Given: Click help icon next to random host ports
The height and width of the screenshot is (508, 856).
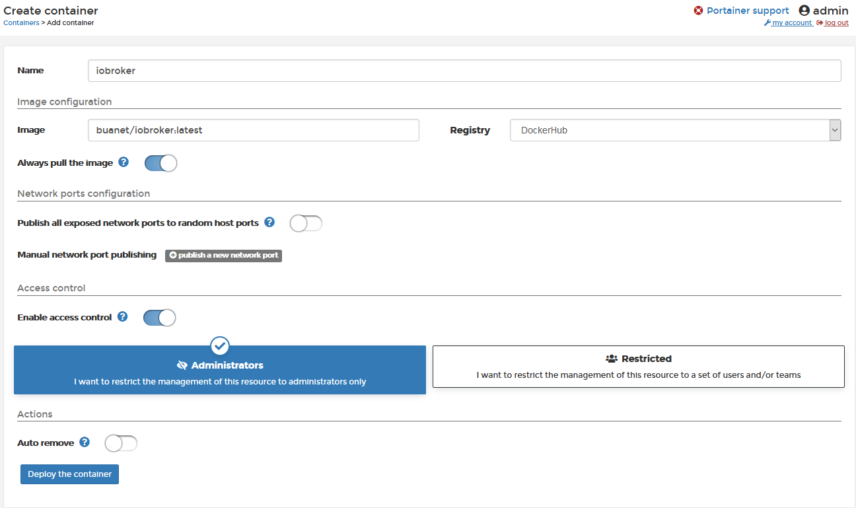Looking at the screenshot, I should point(269,223).
